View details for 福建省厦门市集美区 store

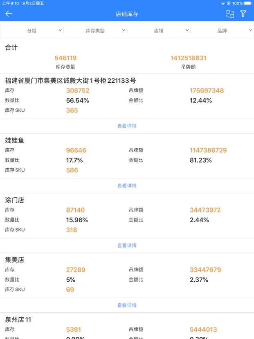click(x=127, y=126)
